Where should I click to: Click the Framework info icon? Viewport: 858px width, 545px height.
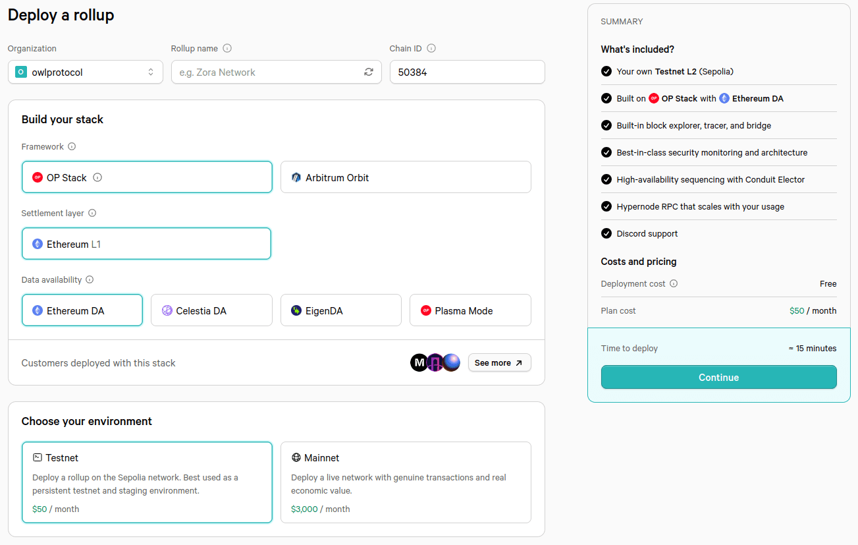(72, 147)
